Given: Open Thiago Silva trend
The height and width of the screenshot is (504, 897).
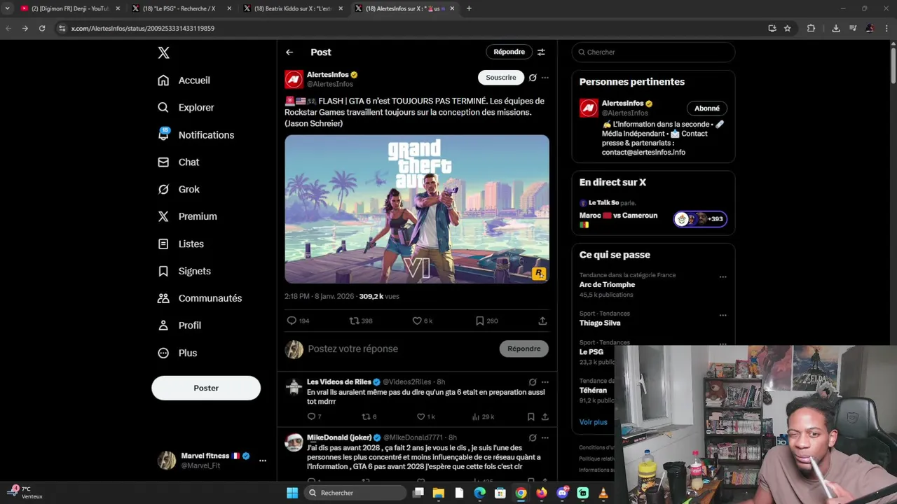Looking at the screenshot, I should [x=600, y=323].
